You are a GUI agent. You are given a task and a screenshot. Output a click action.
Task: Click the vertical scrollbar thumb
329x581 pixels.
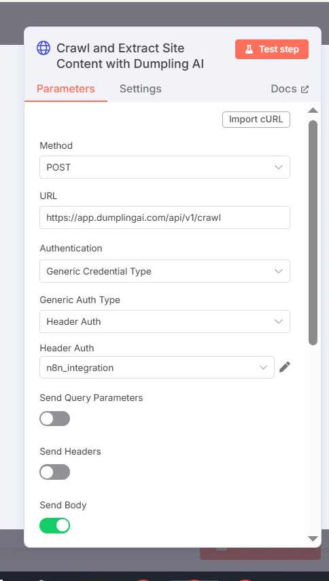pyautogui.click(x=313, y=232)
